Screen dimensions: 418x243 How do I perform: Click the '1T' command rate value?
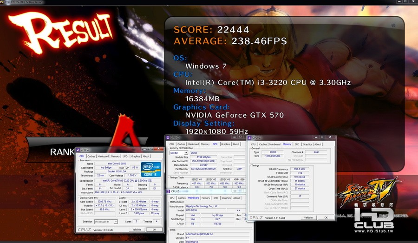tap(300, 197)
